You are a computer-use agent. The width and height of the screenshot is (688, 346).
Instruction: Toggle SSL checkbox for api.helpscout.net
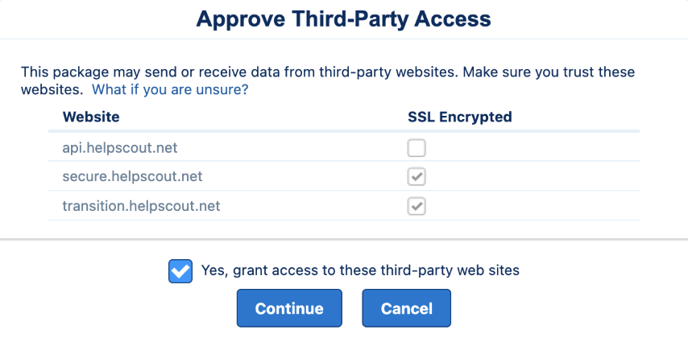pyautogui.click(x=417, y=148)
